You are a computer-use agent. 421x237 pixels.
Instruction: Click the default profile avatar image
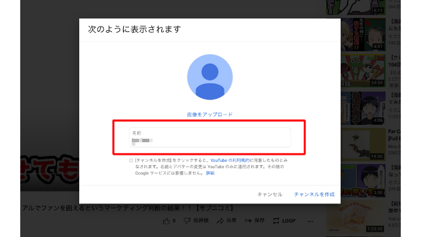(210, 77)
